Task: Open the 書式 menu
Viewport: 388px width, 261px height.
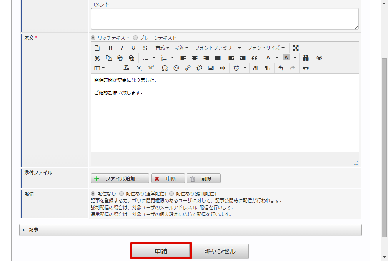Action: (161, 48)
